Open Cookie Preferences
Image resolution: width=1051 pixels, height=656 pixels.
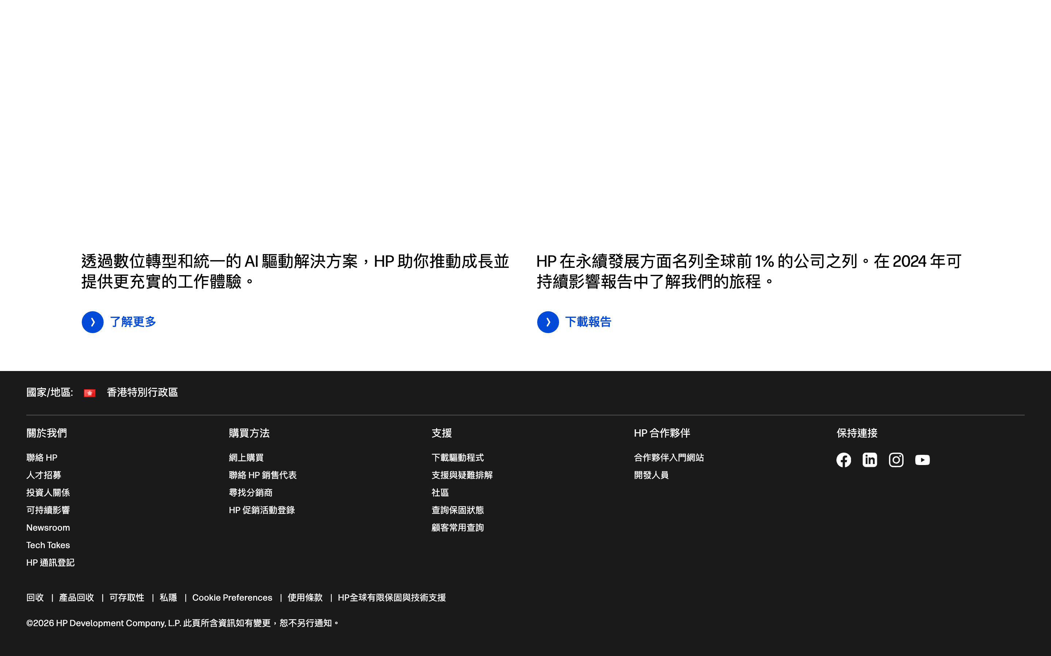[x=232, y=598]
